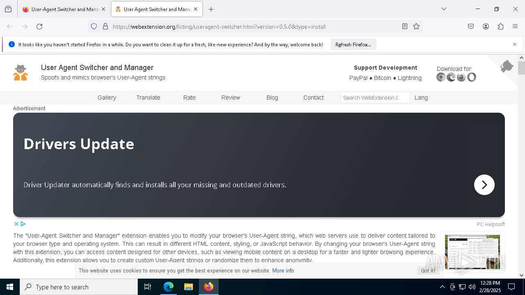
Task: Toggle reader view in address bar
Action: [x=405, y=27]
